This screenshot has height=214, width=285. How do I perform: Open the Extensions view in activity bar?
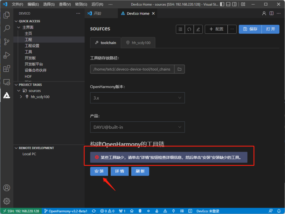tap(6, 69)
